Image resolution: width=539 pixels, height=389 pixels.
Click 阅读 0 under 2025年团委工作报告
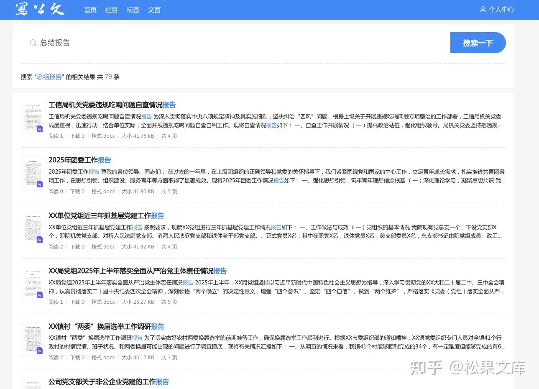click(x=56, y=192)
